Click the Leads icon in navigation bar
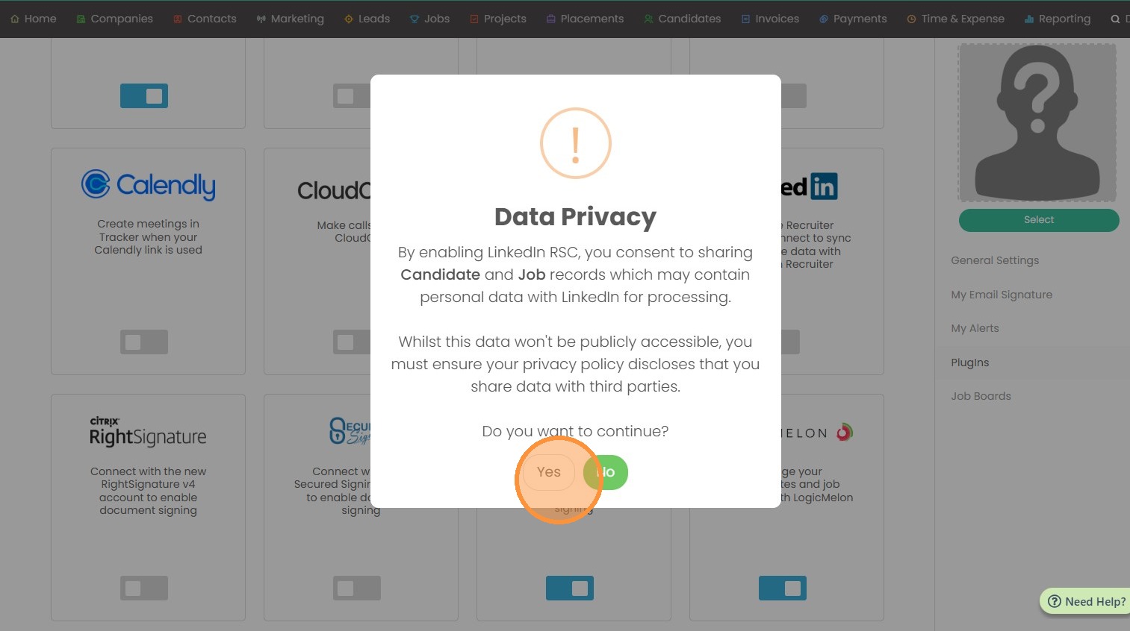The image size is (1130, 631). point(349,19)
